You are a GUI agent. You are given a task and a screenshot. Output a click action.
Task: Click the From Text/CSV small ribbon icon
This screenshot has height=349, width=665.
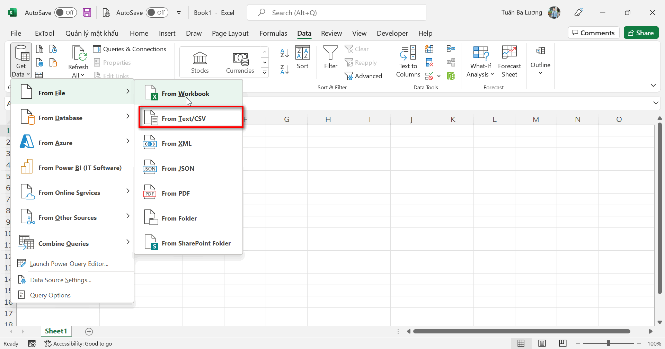(x=40, y=49)
